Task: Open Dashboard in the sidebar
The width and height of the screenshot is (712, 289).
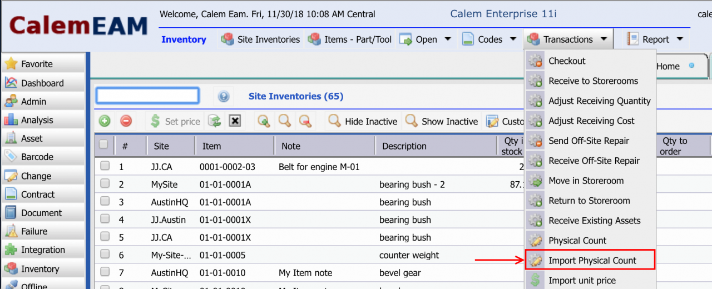Action: pyautogui.click(x=43, y=83)
